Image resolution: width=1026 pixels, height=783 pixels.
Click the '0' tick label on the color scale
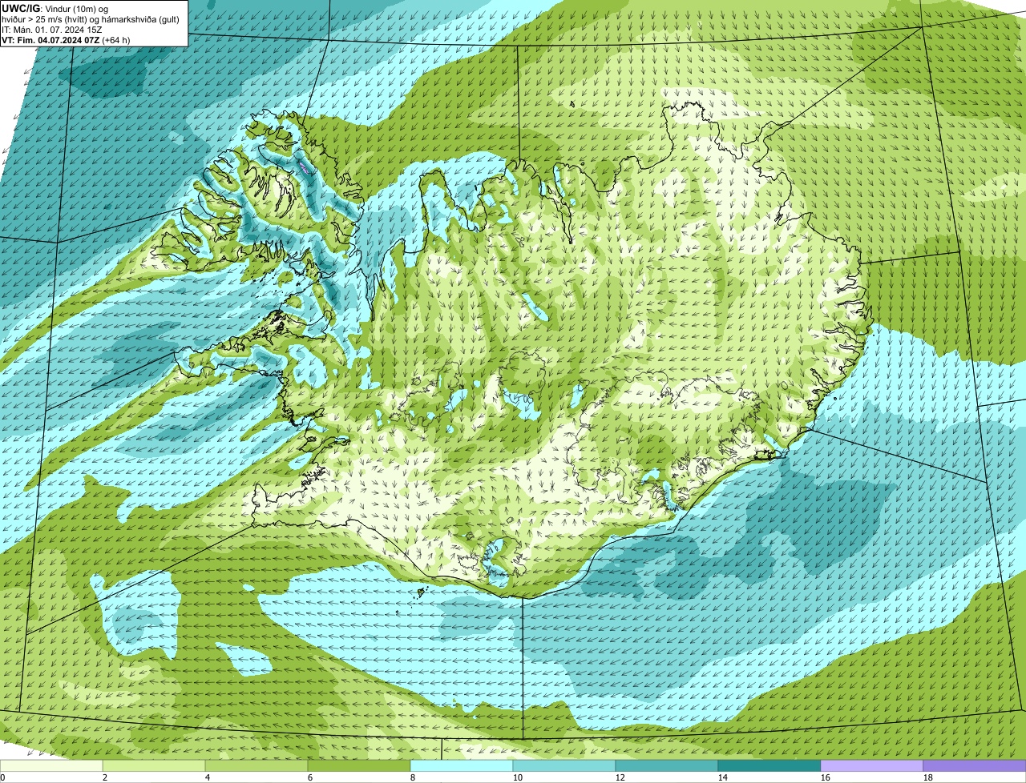click(x=2, y=777)
